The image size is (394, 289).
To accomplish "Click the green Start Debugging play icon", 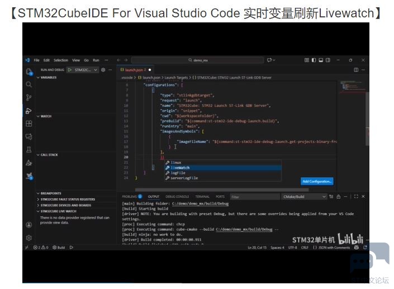I will click(x=70, y=69).
